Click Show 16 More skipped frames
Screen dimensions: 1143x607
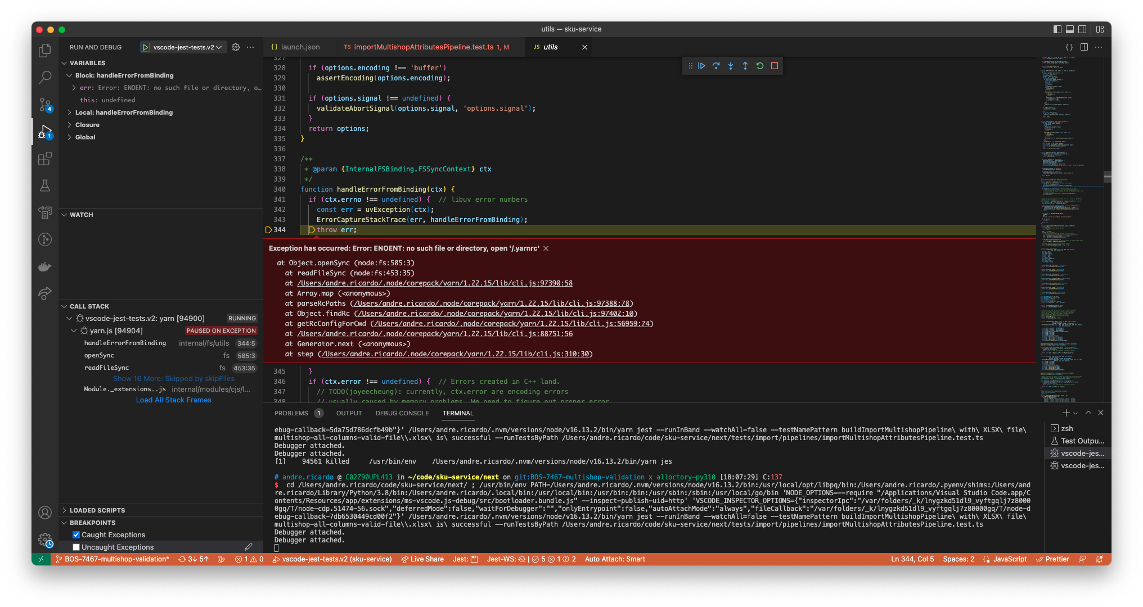173,378
